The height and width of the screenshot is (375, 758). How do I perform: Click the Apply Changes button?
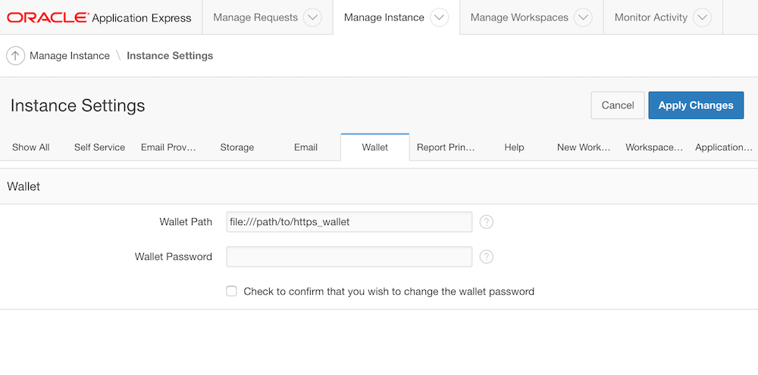coord(696,105)
